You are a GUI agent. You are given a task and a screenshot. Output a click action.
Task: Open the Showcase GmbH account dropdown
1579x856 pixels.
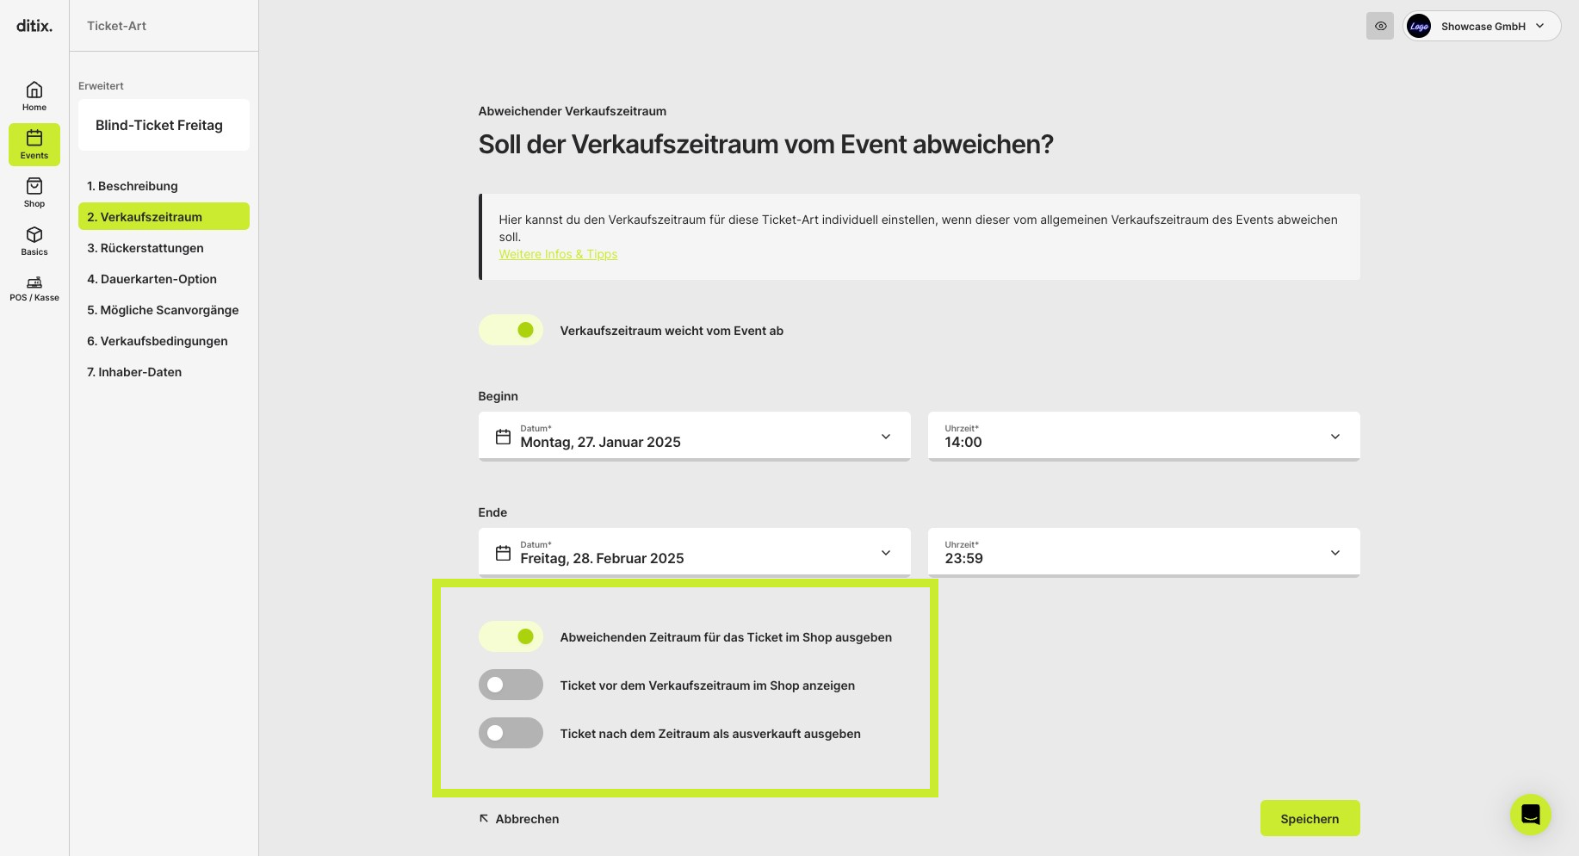[1482, 26]
